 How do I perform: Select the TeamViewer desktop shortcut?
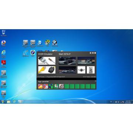[x=40, y=43]
